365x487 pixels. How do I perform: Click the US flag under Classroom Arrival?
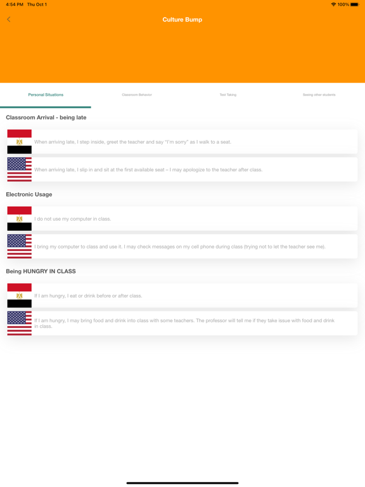click(19, 169)
